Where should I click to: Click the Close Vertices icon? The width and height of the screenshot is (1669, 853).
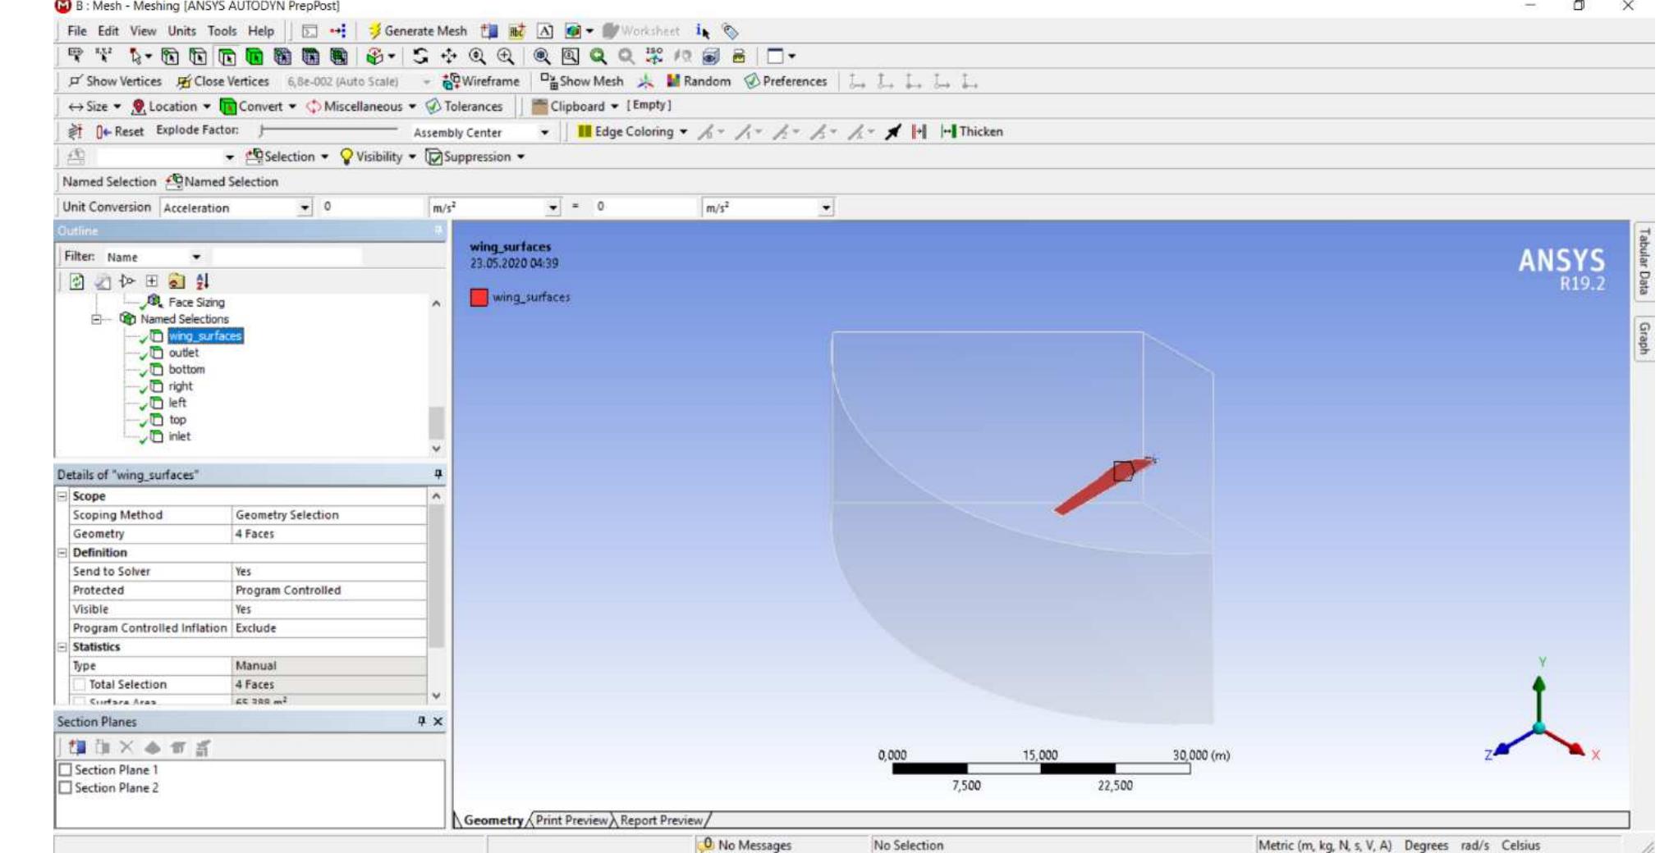(184, 81)
